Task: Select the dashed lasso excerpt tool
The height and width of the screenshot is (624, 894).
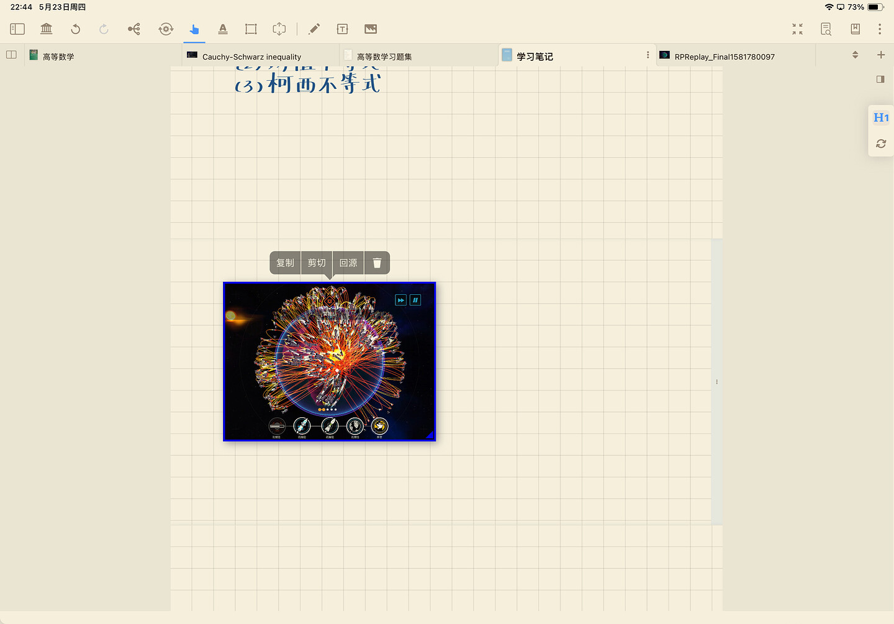Action: pos(279,29)
